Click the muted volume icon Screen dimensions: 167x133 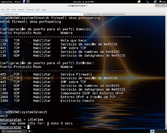[x=147, y=2]
